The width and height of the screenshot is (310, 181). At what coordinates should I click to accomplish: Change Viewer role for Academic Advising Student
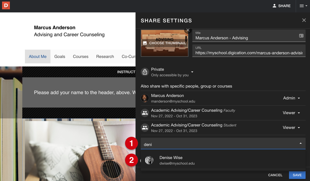coord(291,127)
